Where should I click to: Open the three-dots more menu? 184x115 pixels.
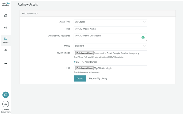6,64
